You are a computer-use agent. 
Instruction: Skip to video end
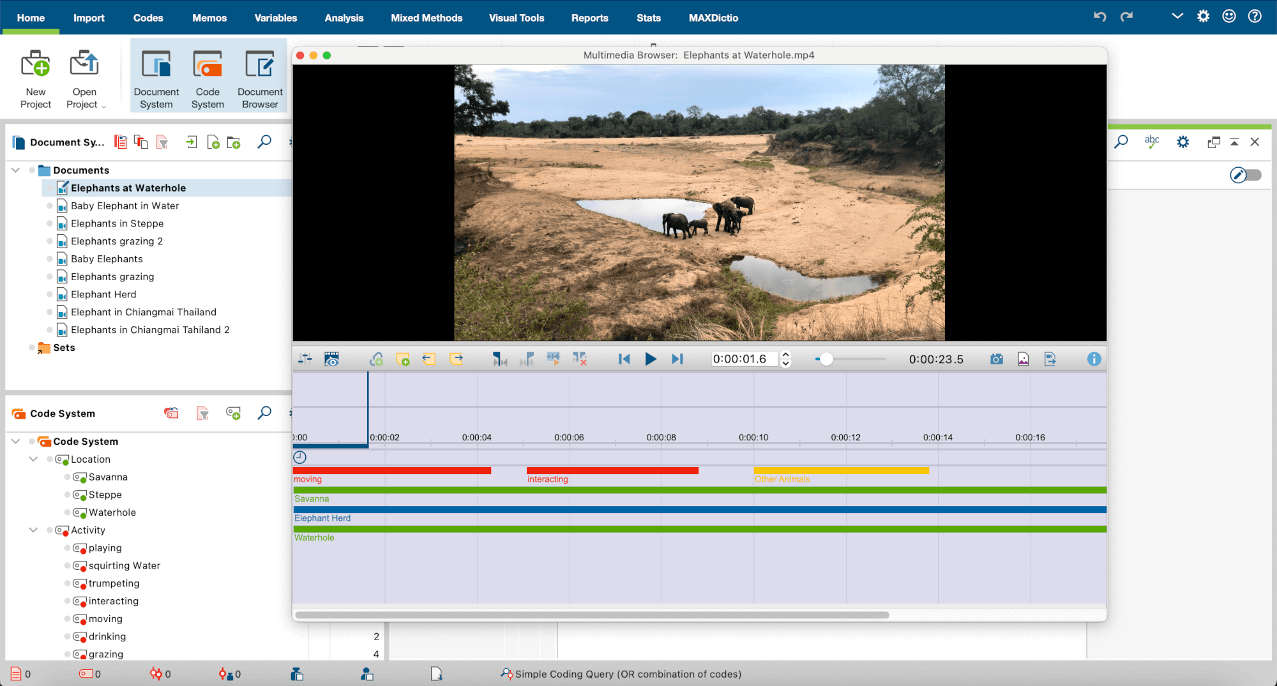(677, 359)
